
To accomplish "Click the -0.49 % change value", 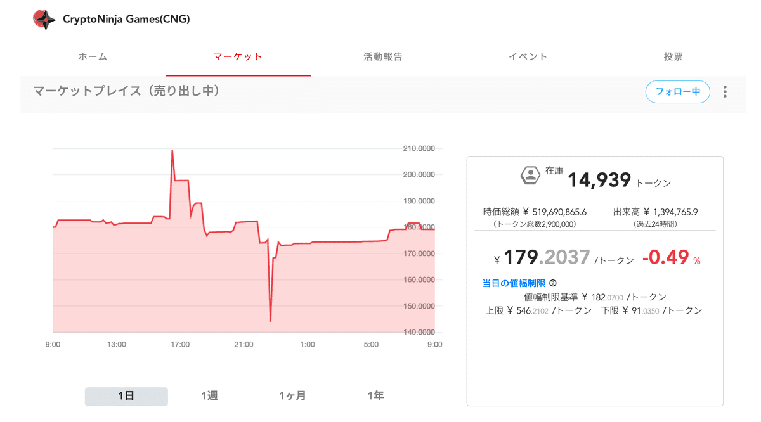I will (671, 257).
